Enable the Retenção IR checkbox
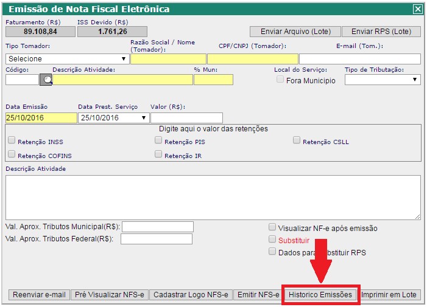This screenshot has width=427, height=307. [158, 154]
